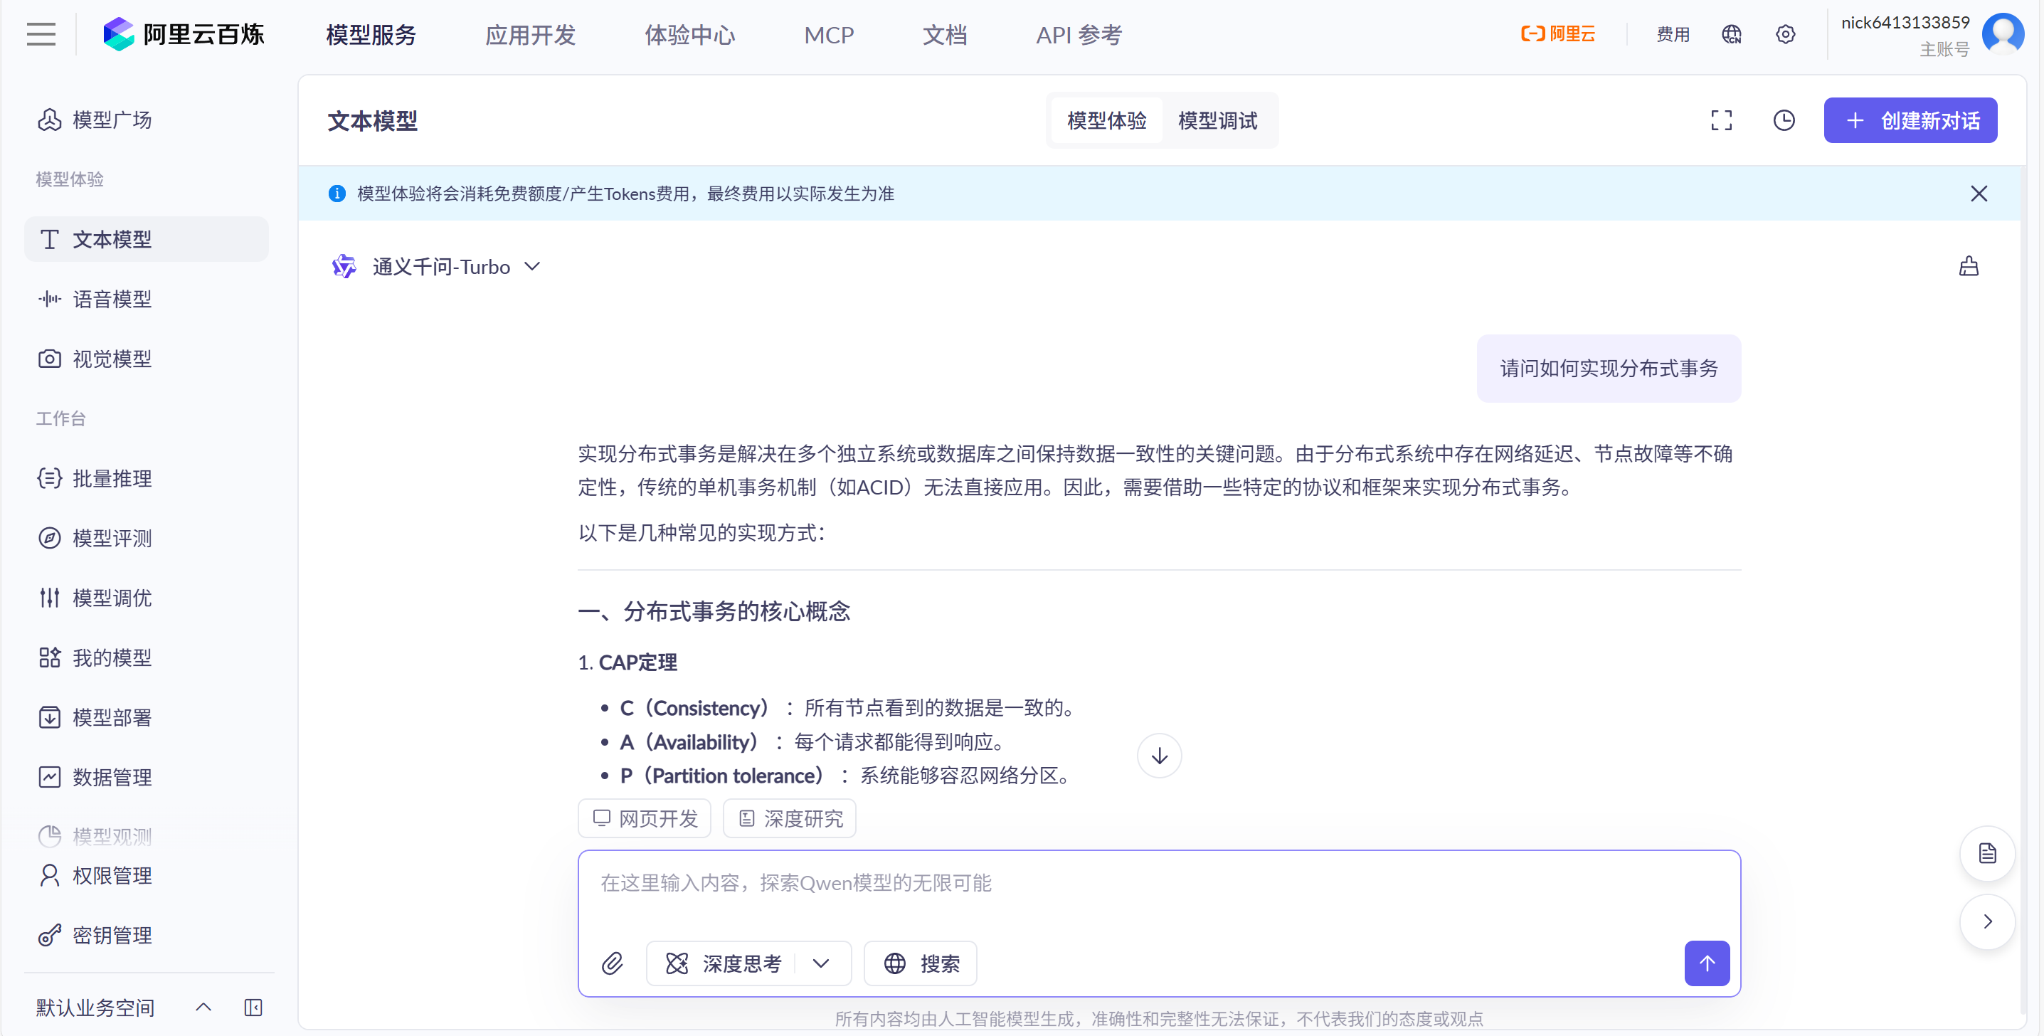Switch to 模型调试 tab
The image size is (2044, 1036).
pos(1217,121)
